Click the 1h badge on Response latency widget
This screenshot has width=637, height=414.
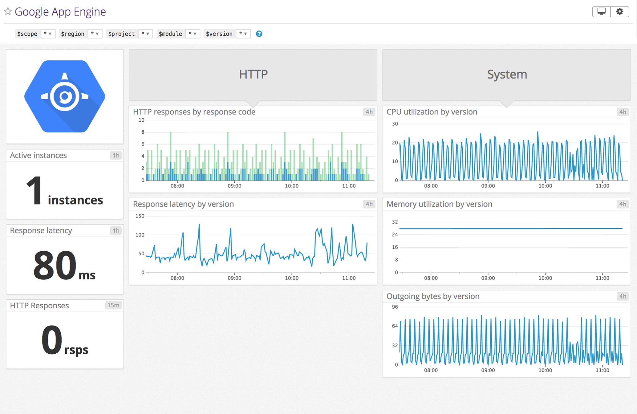pyautogui.click(x=116, y=231)
